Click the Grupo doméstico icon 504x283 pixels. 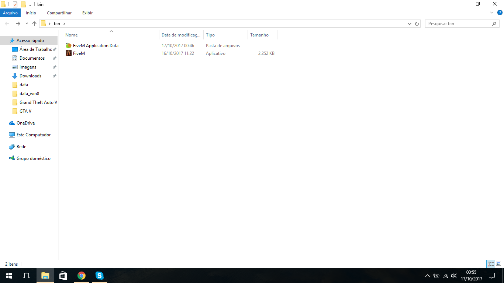tap(12, 158)
